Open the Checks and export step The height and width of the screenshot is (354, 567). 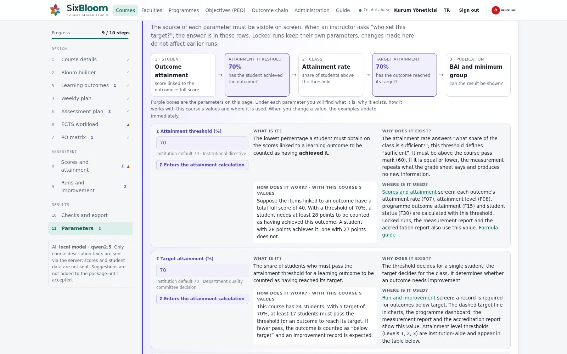coord(91,215)
